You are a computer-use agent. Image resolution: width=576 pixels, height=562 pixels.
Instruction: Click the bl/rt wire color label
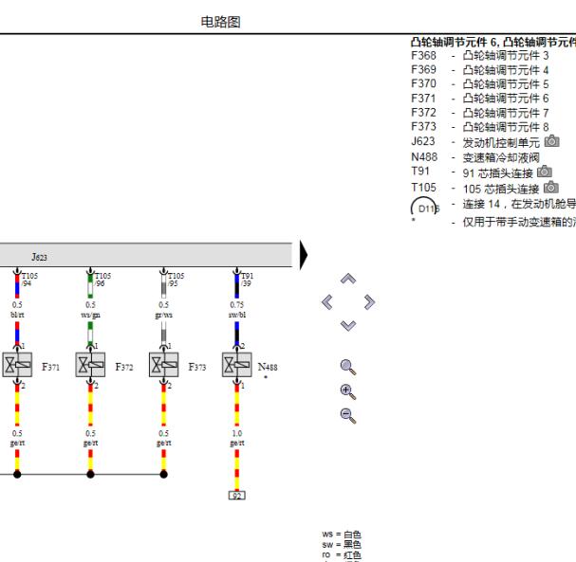coord(17,315)
